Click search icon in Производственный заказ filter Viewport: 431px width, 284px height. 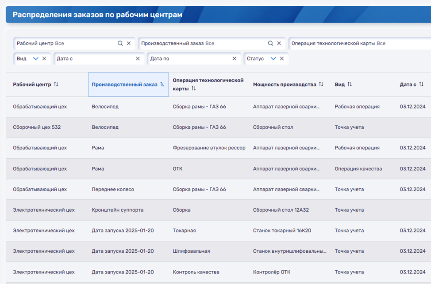pyautogui.click(x=270, y=44)
